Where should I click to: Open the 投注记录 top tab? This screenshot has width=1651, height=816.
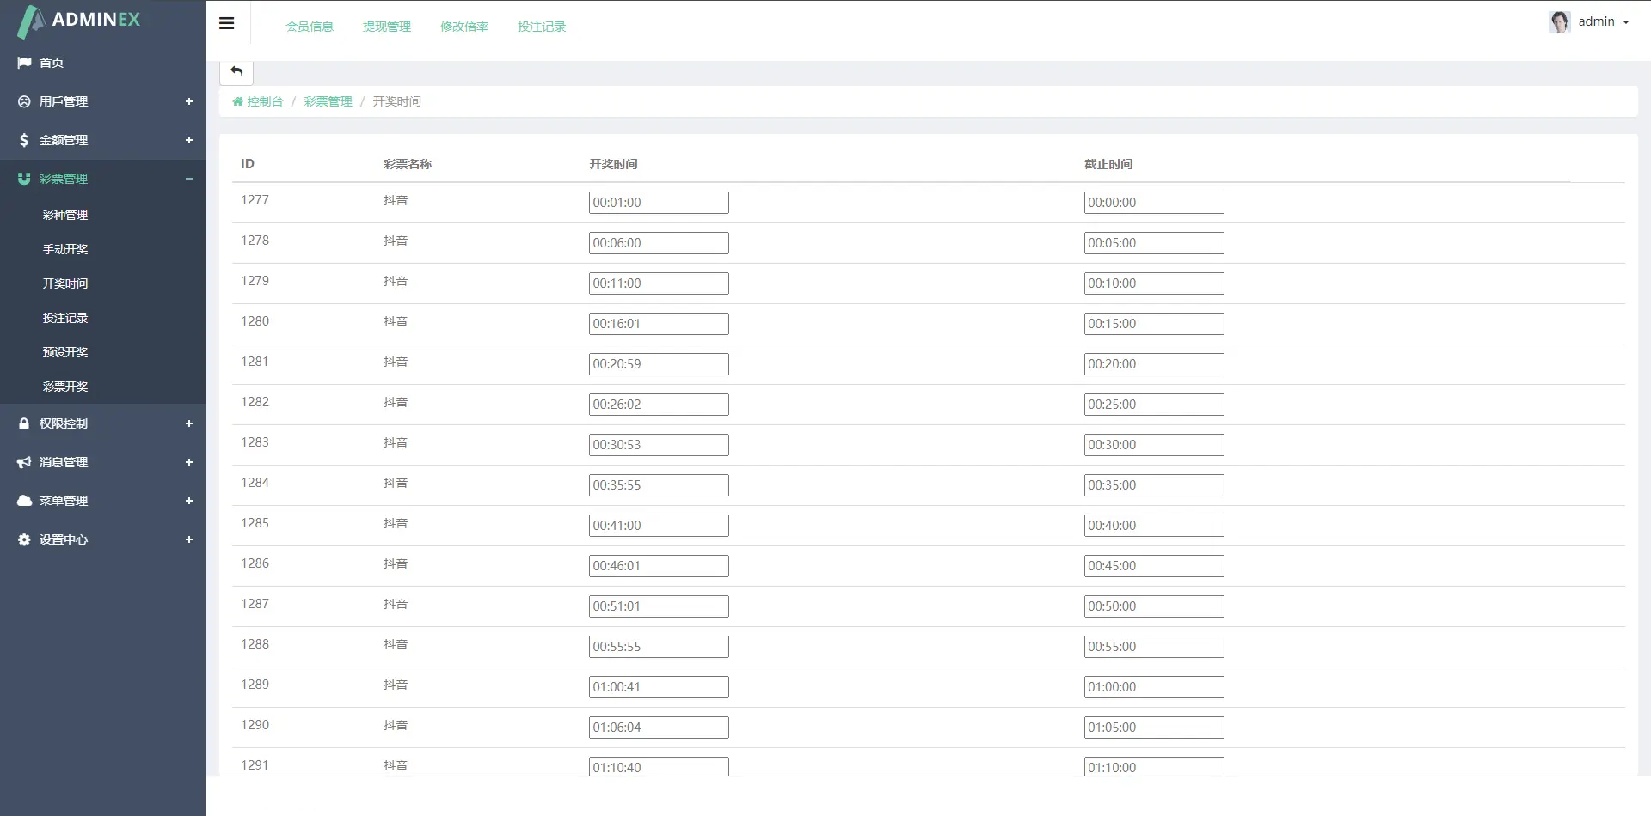[542, 27]
